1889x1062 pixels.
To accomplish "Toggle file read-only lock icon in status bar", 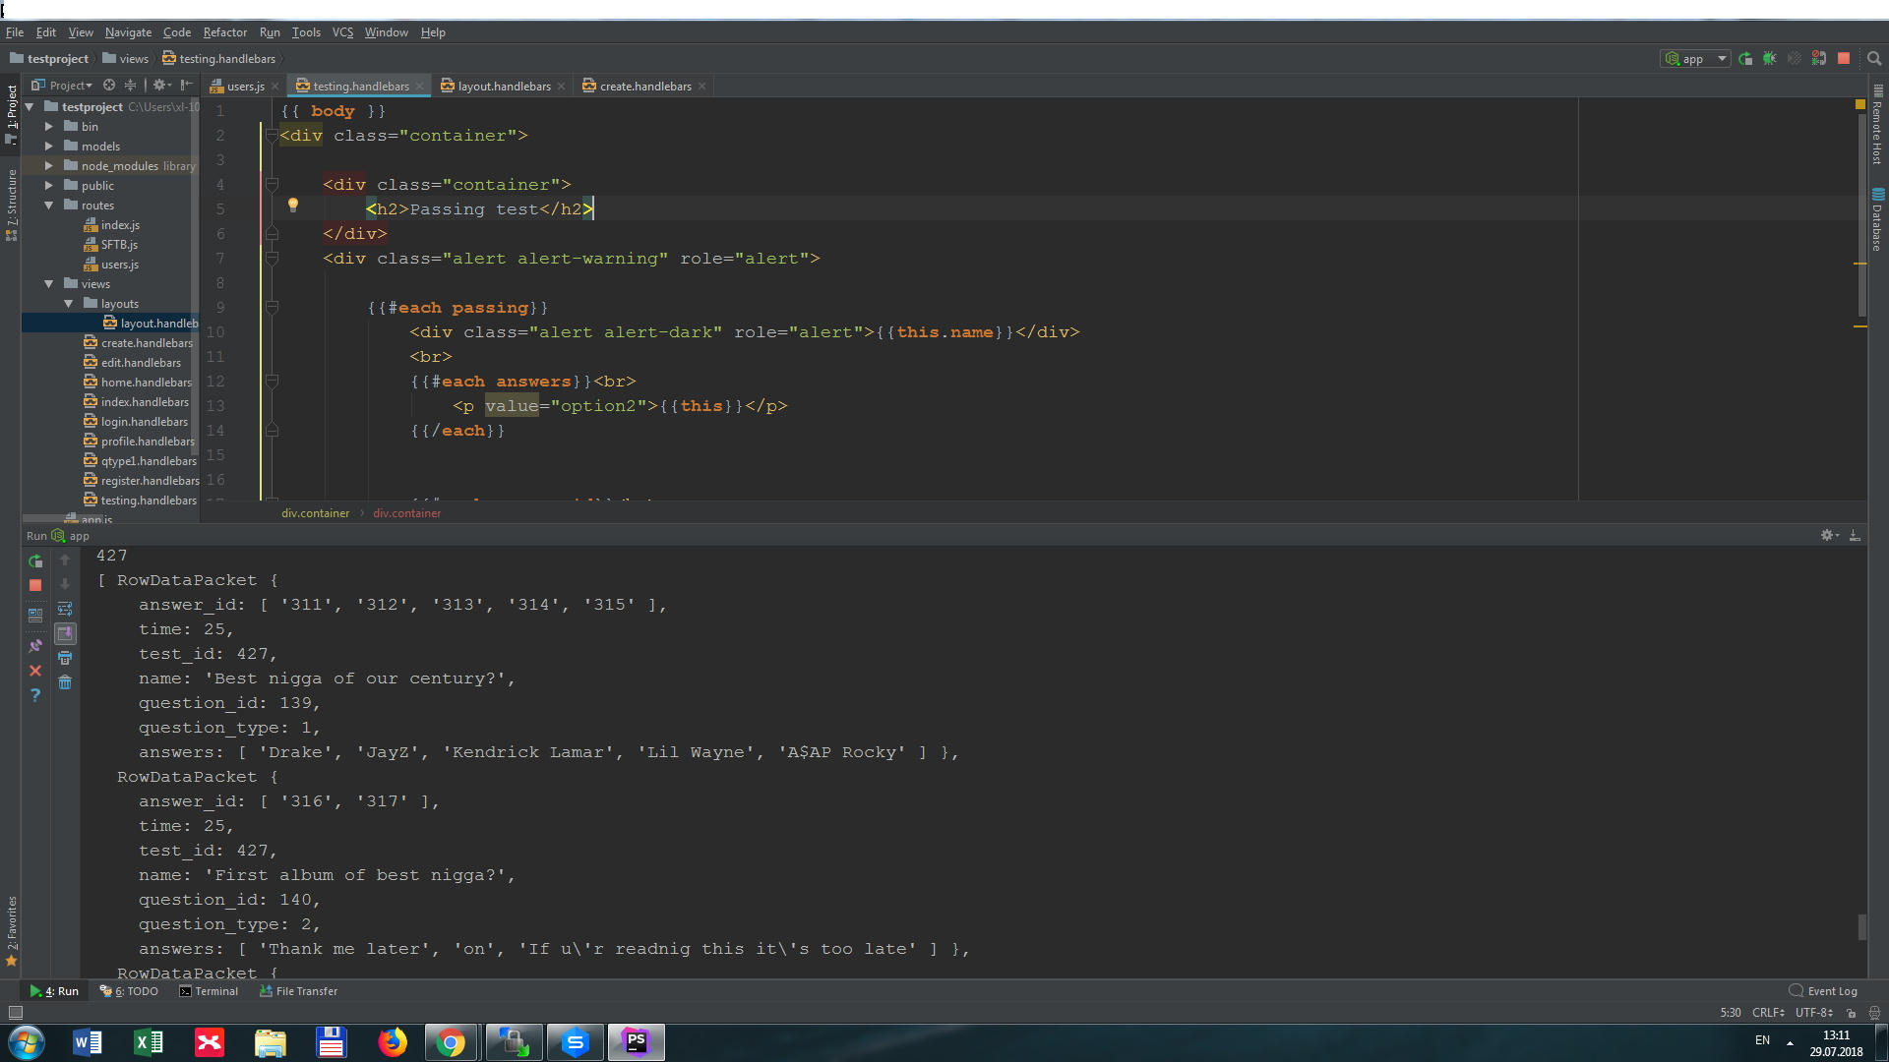I will coord(1851,1013).
